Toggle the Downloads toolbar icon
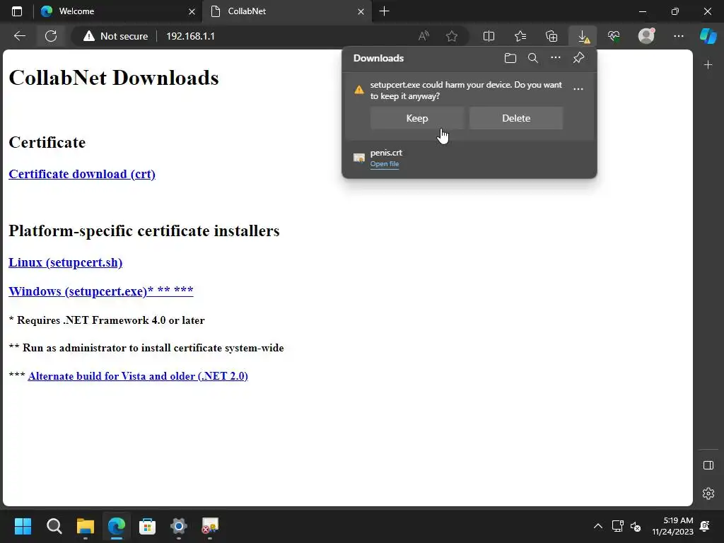The height and width of the screenshot is (543, 724). (x=583, y=36)
